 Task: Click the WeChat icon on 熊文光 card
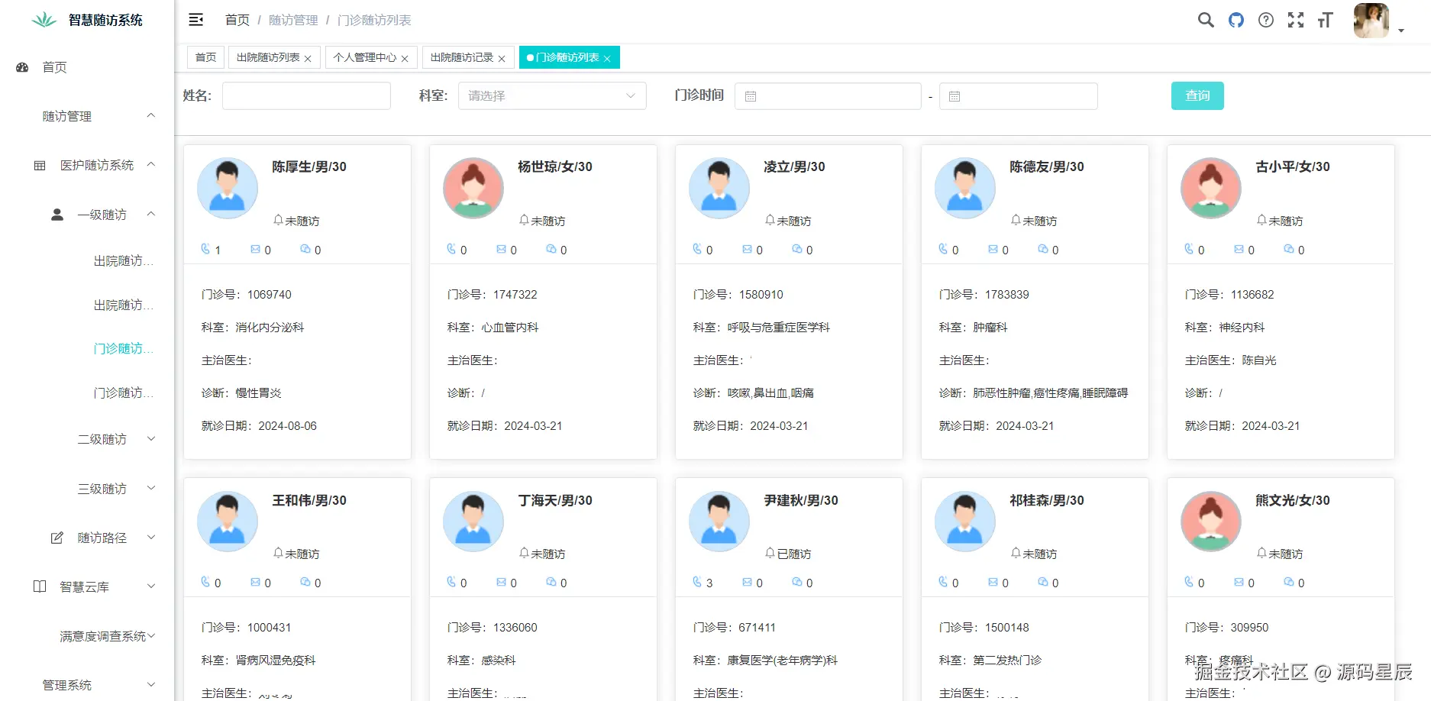tap(1289, 582)
